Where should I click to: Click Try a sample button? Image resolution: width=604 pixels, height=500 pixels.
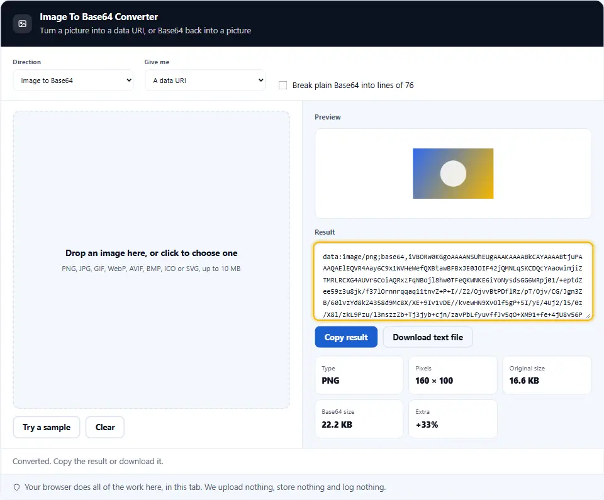click(x=47, y=427)
